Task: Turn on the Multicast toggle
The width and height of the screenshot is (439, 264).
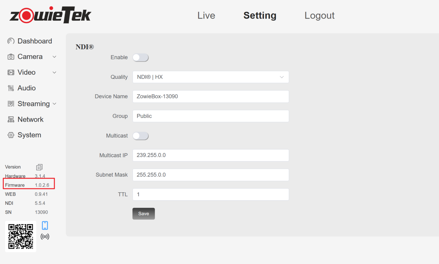Action: (140, 136)
